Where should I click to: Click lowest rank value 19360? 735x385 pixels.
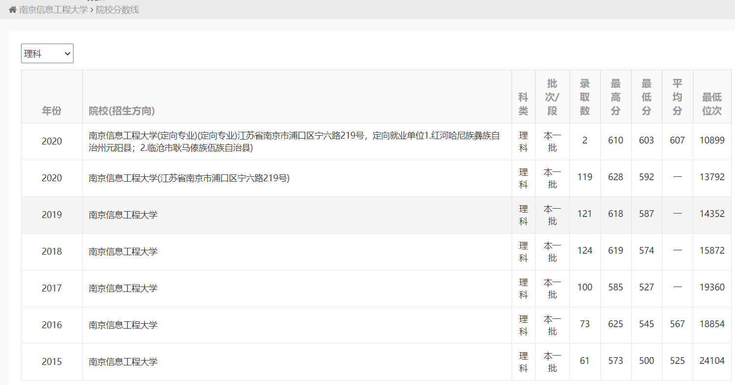click(712, 288)
